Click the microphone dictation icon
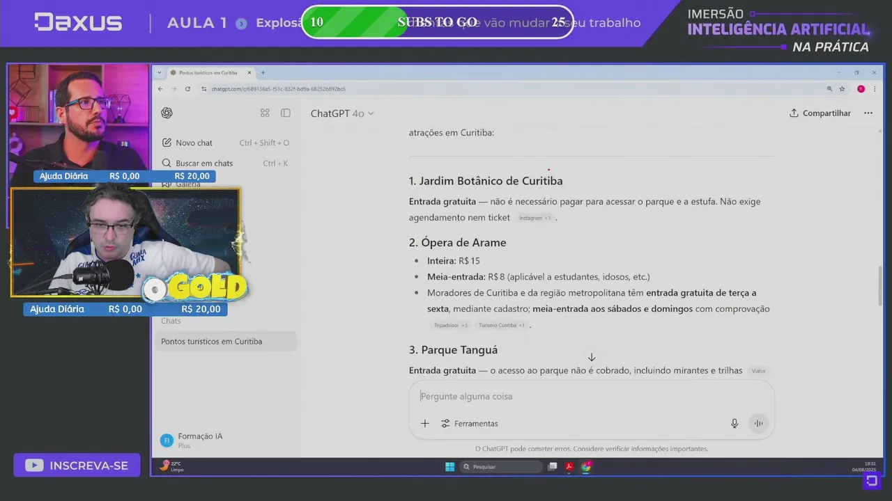This screenshot has height=501, width=892. (x=735, y=423)
